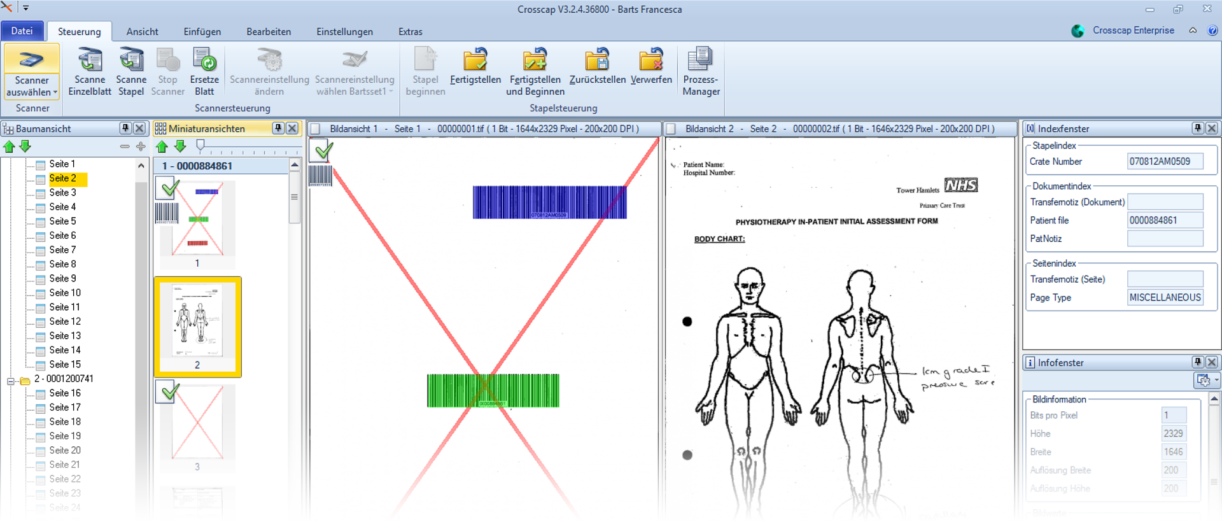1222x522 pixels.
Task: Click the Zurückstellen icon
Action: pyautogui.click(x=597, y=61)
